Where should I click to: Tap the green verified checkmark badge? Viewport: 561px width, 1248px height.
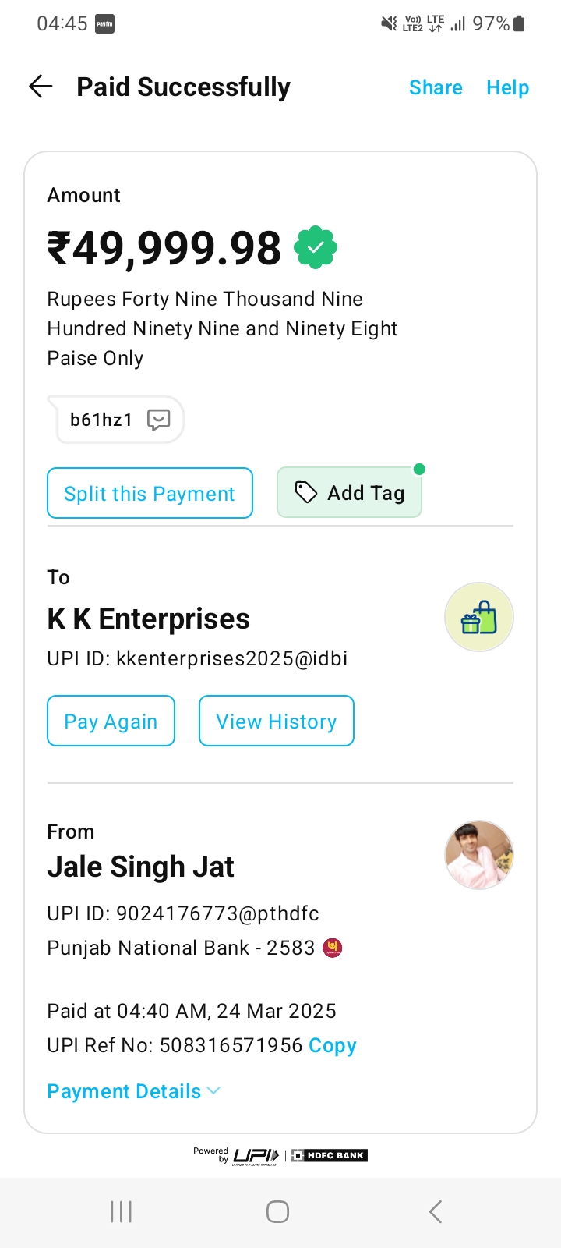[x=316, y=248]
